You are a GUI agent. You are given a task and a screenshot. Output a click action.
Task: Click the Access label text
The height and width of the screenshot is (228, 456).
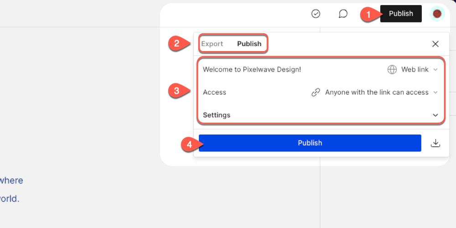point(215,93)
